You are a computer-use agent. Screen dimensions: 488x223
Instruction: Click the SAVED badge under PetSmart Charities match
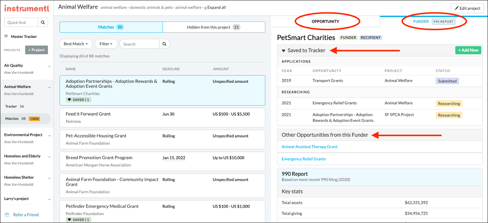pyautogui.click(x=78, y=99)
